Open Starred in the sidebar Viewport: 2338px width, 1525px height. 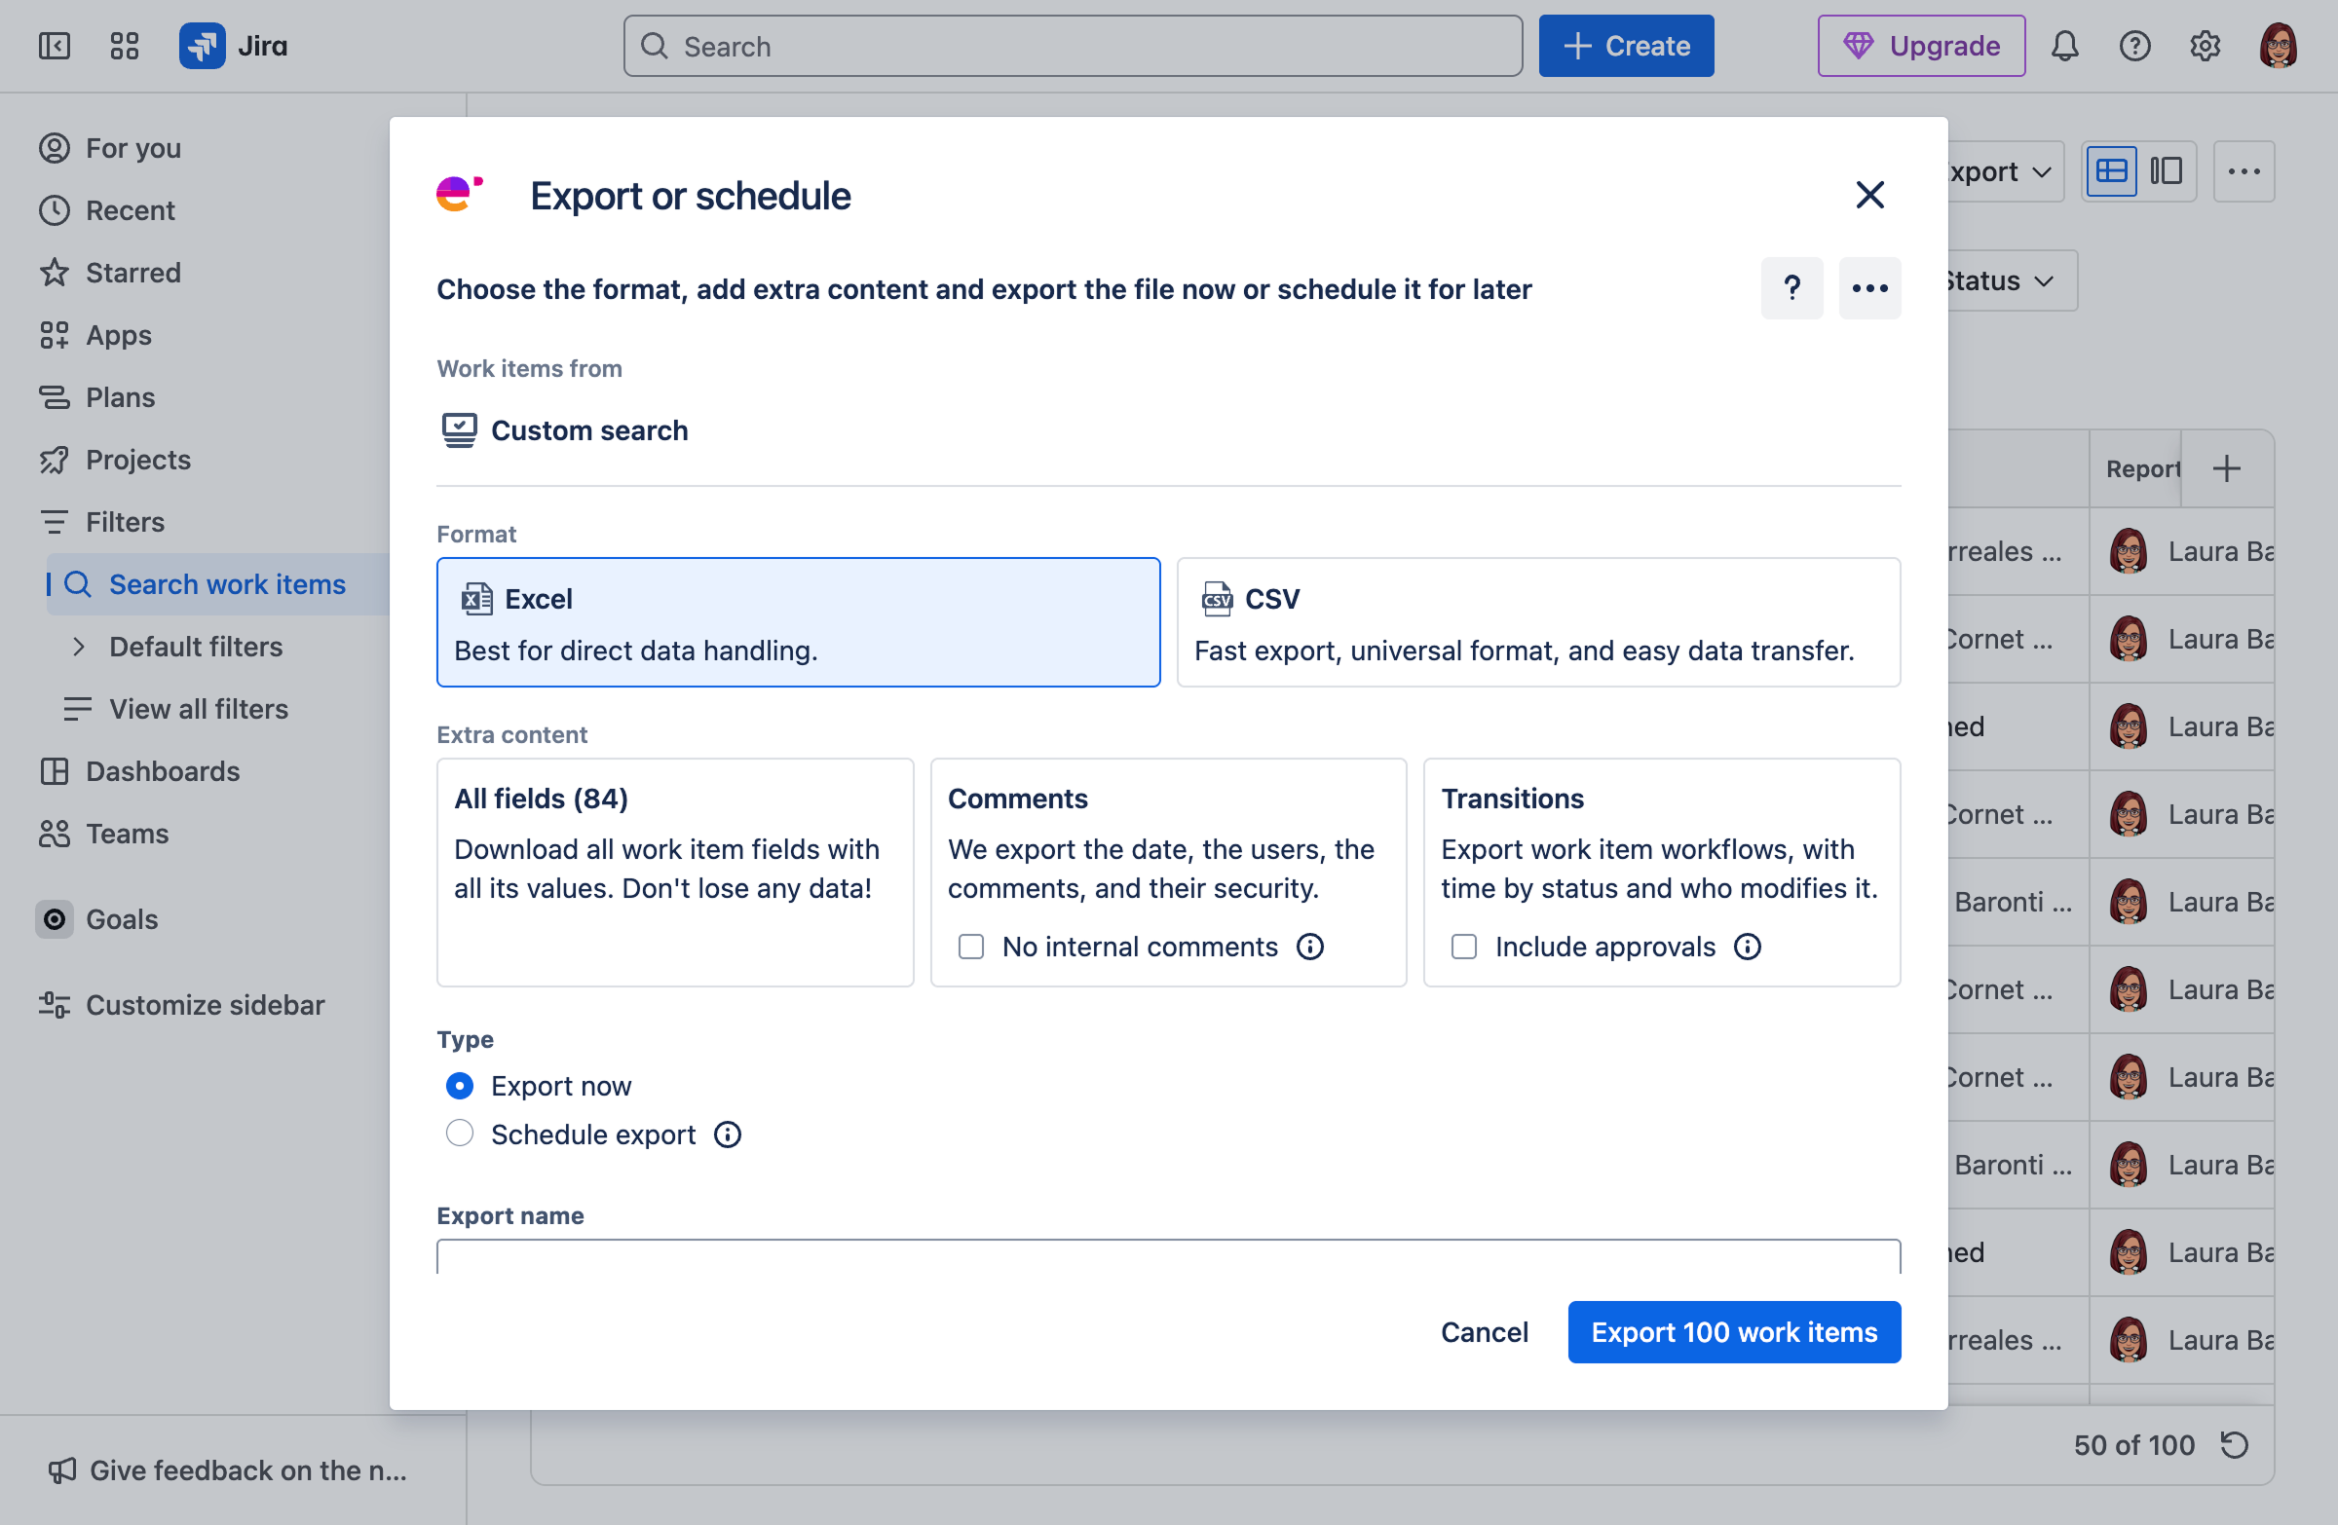[132, 273]
